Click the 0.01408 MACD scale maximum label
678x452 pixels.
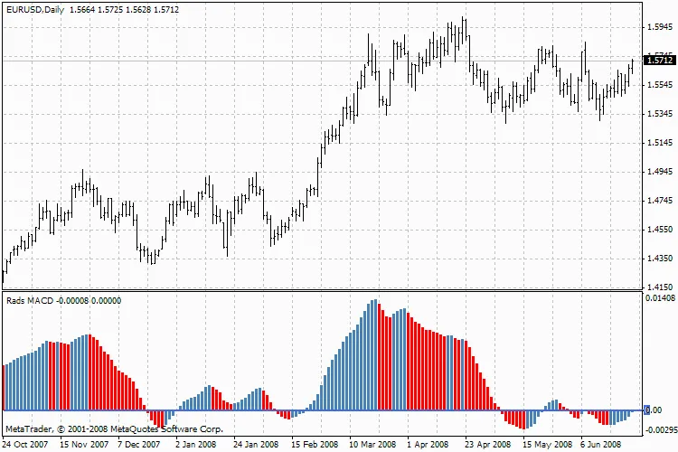[x=663, y=297]
